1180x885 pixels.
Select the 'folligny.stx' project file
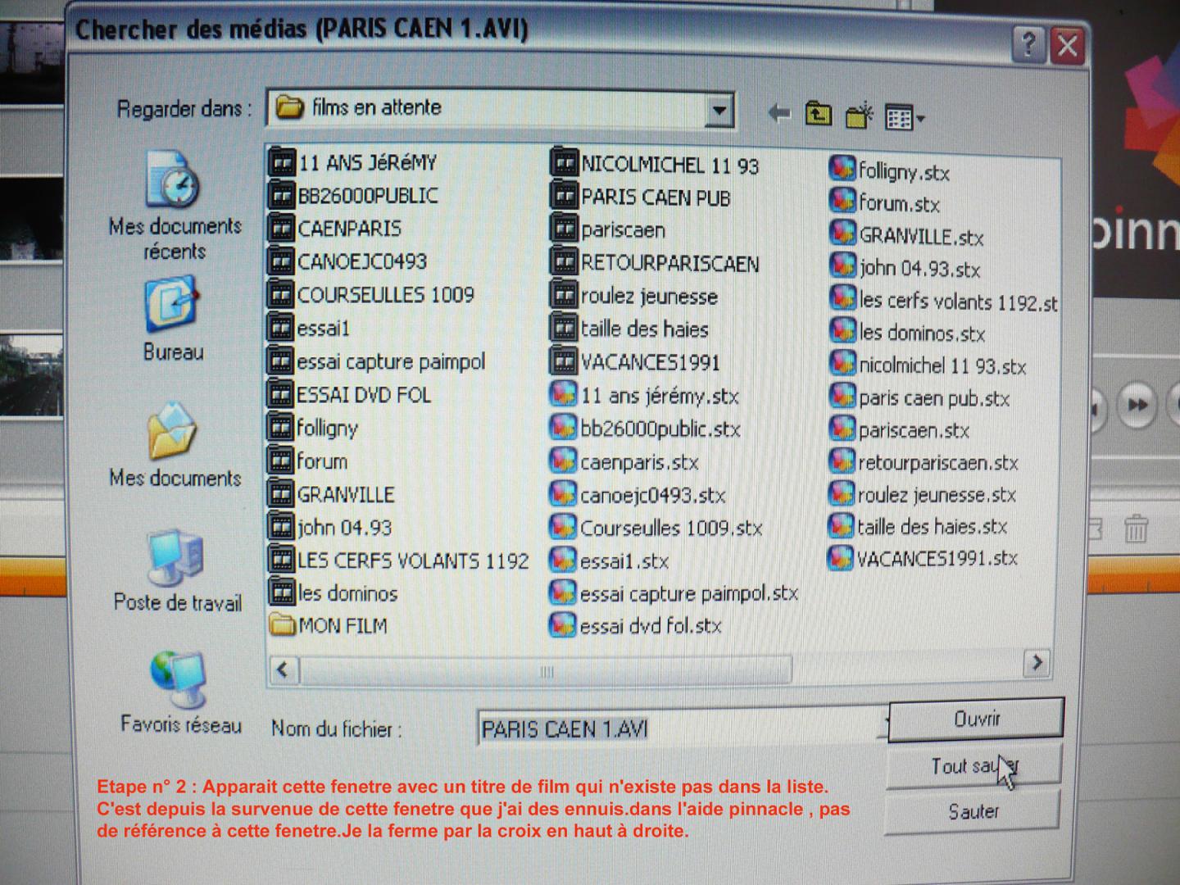click(889, 171)
